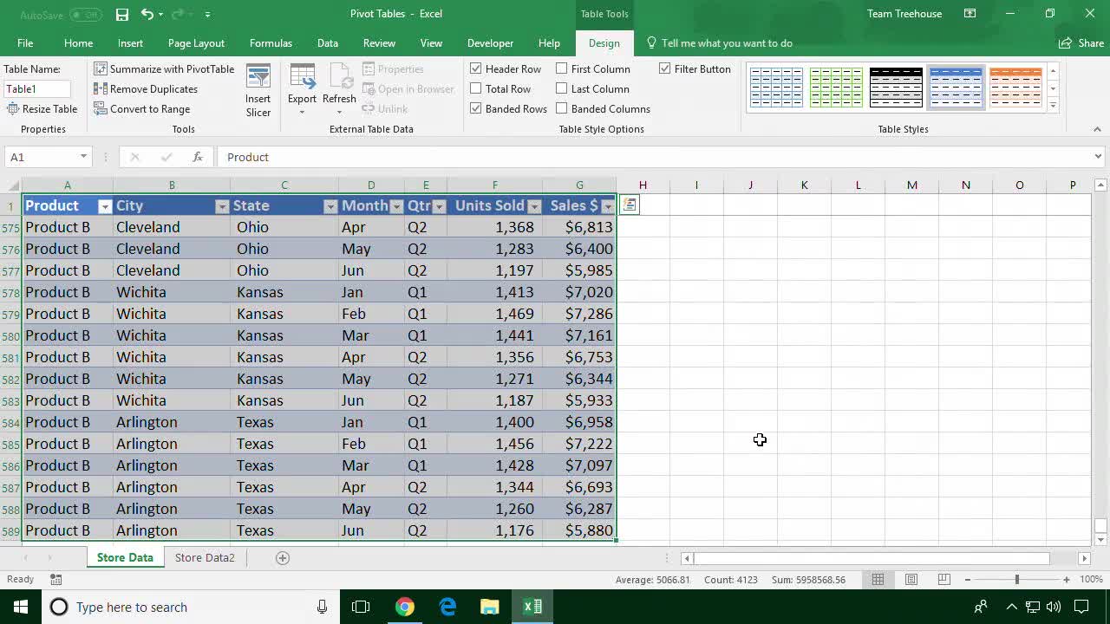This screenshot has width=1110, height=624.
Task: Switch to Page Layout view in the status bar
Action: (x=911, y=579)
